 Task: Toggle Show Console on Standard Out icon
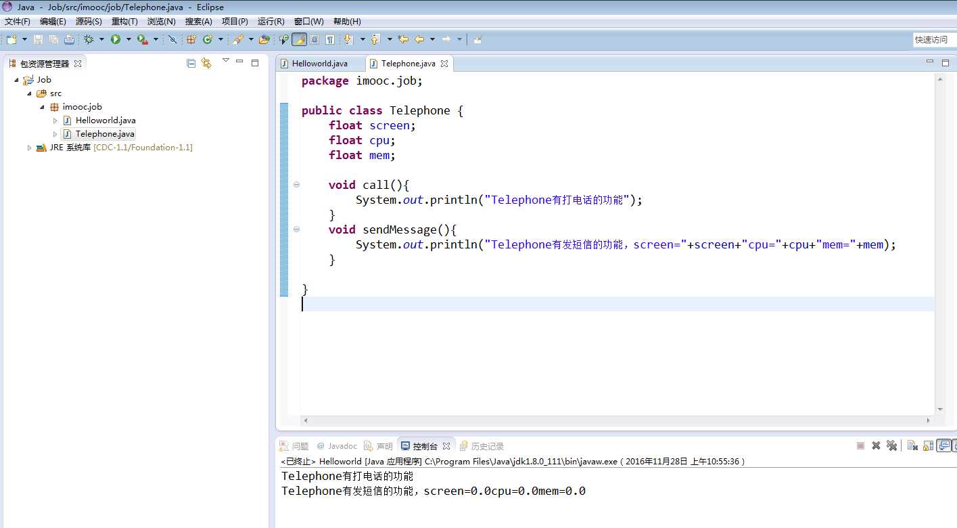coord(944,445)
